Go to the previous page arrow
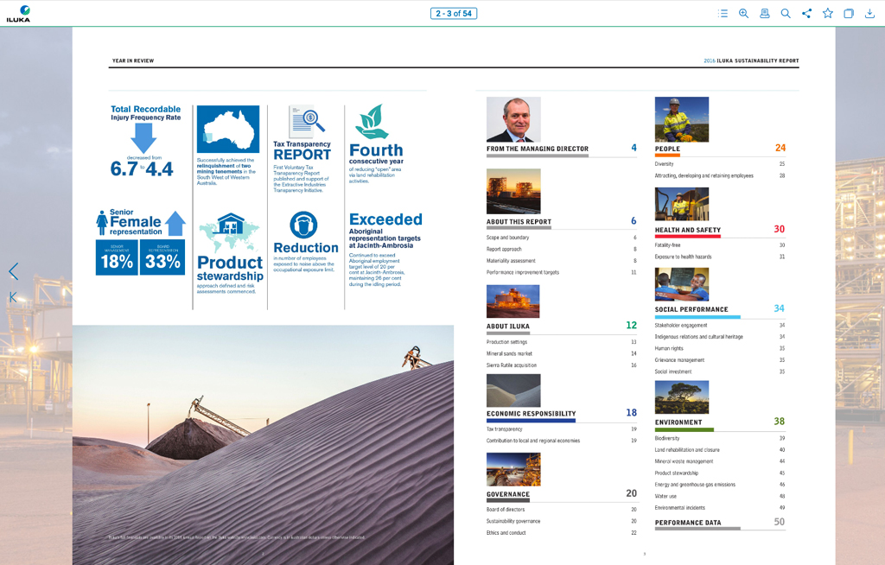The height and width of the screenshot is (565, 885). tap(14, 271)
